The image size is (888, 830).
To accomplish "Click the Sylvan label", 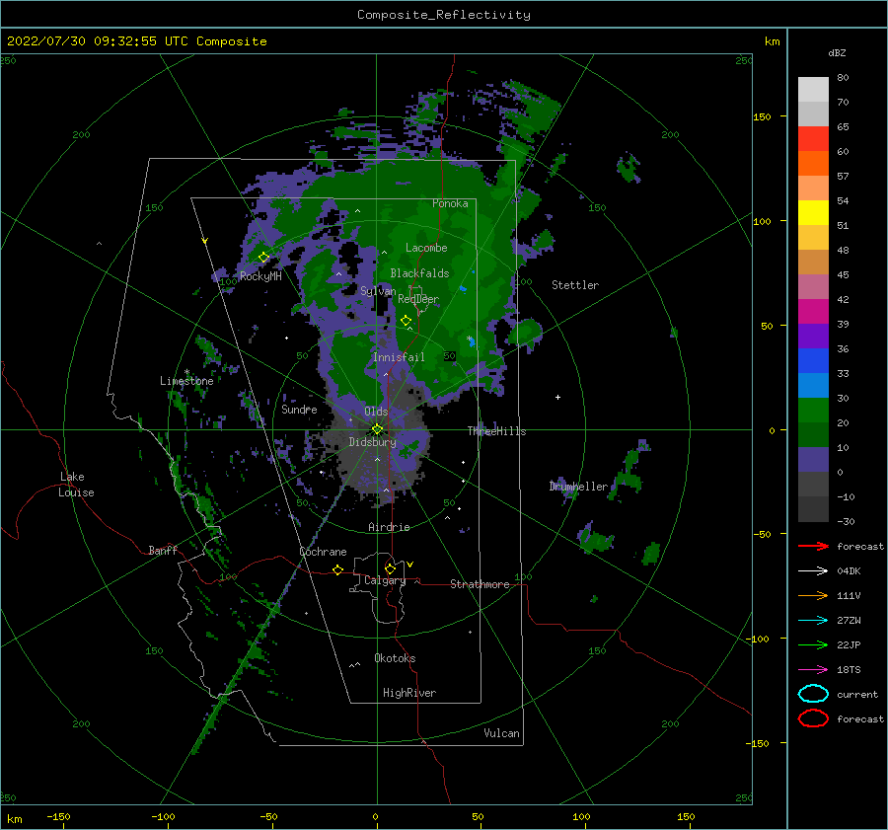I will 378,291.
